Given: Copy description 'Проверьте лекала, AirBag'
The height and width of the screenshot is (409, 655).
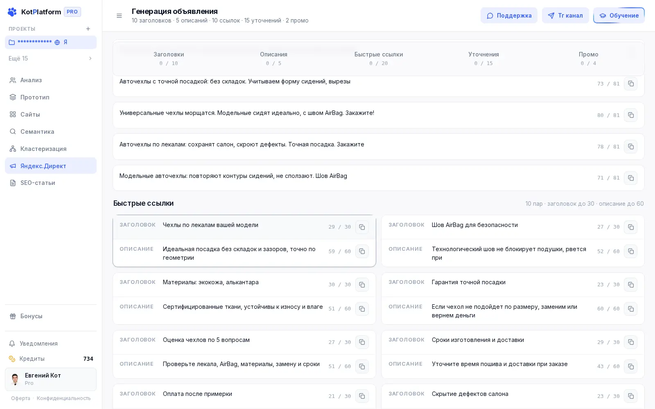Looking at the screenshot, I should click(362, 366).
